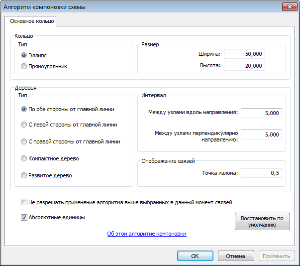Click the Высота input field
The image size is (300, 266).
[244, 66]
